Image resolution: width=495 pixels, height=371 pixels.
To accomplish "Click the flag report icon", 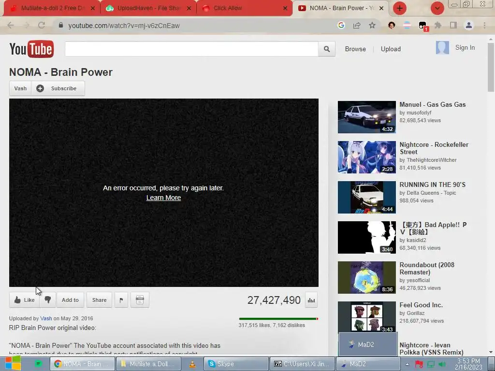I will (121, 300).
